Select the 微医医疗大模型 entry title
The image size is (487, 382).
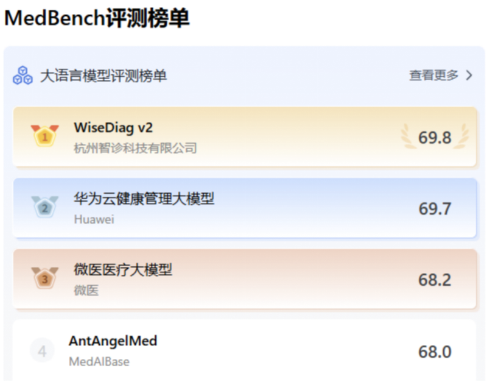(123, 270)
